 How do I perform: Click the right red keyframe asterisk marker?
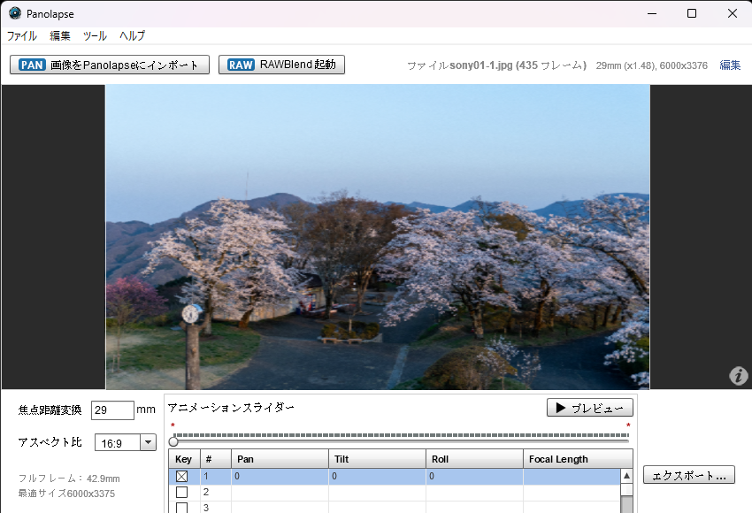[627, 426]
